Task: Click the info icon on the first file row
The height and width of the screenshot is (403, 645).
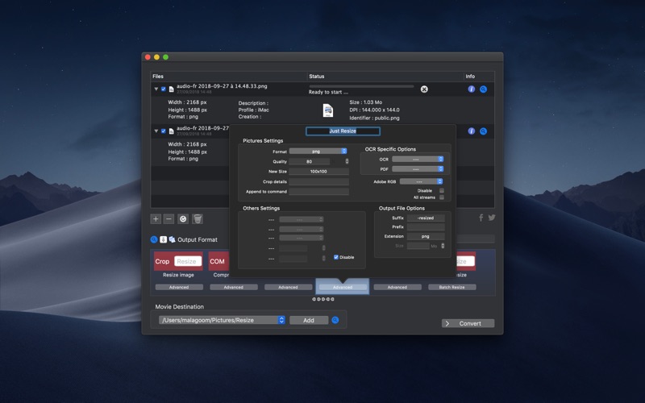Action: tap(472, 89)
